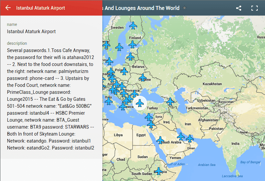Click the airplane marker in Ethiopia
The width and height of the screenshot is (265, 181).
(159, 171)
